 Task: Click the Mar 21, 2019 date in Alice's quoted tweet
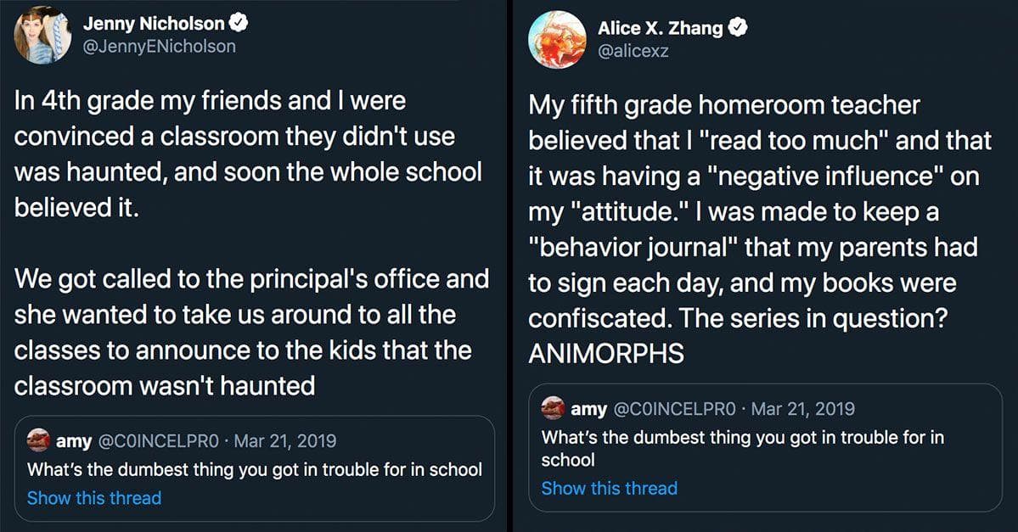pos(803,409)
